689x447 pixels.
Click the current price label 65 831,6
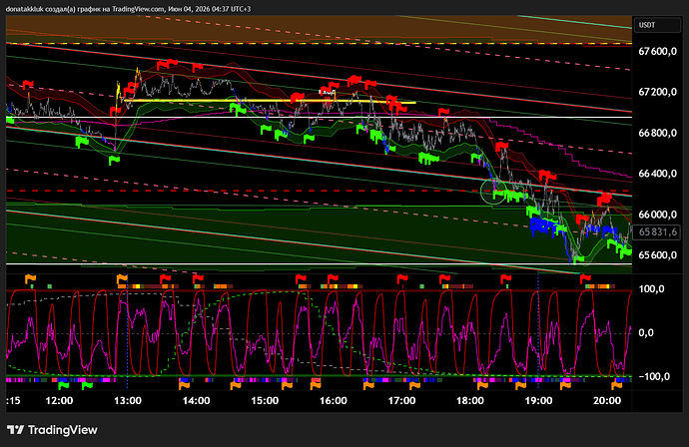pos(657,231)
